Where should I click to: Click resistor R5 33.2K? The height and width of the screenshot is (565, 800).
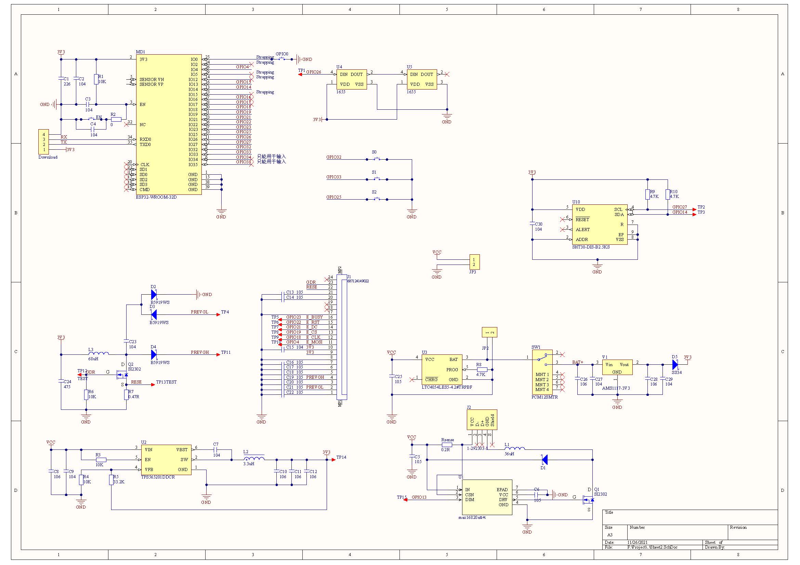111,480
